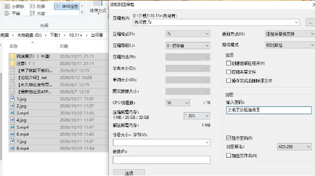Open the memory usage 80% selector

tap(197, 116)
